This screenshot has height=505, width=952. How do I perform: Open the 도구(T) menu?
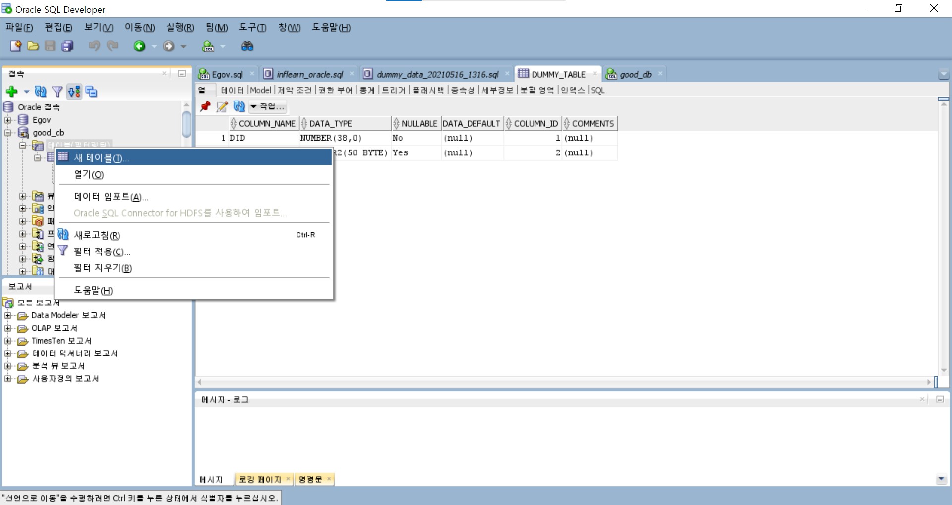coord(253,28)
